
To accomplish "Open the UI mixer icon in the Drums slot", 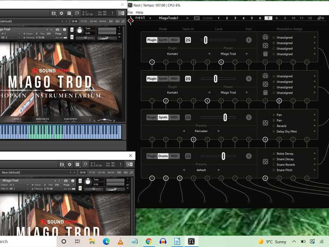I will (x=188, y=156).
